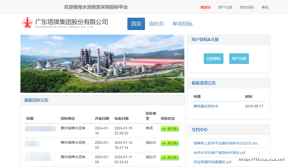Click the 最新澄清公告 panel heading
Image resolution: width=288 pixels, height=167 pixels.
(x=204, y=83)
